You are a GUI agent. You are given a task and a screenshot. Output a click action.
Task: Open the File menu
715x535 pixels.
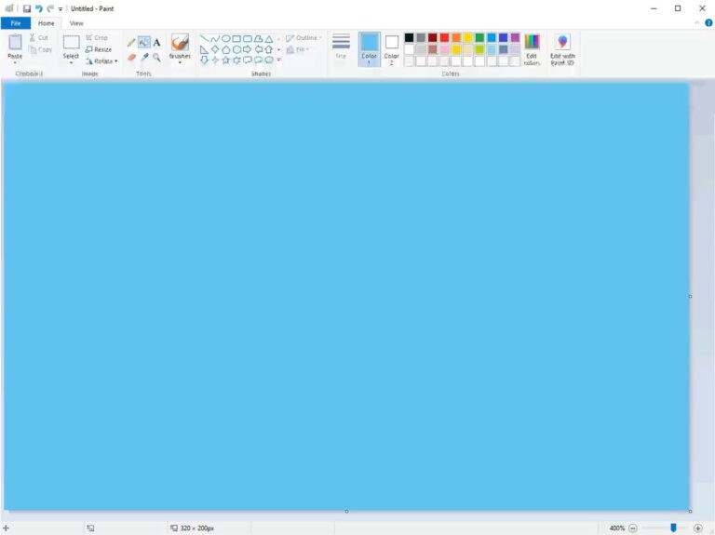[16, 23]
